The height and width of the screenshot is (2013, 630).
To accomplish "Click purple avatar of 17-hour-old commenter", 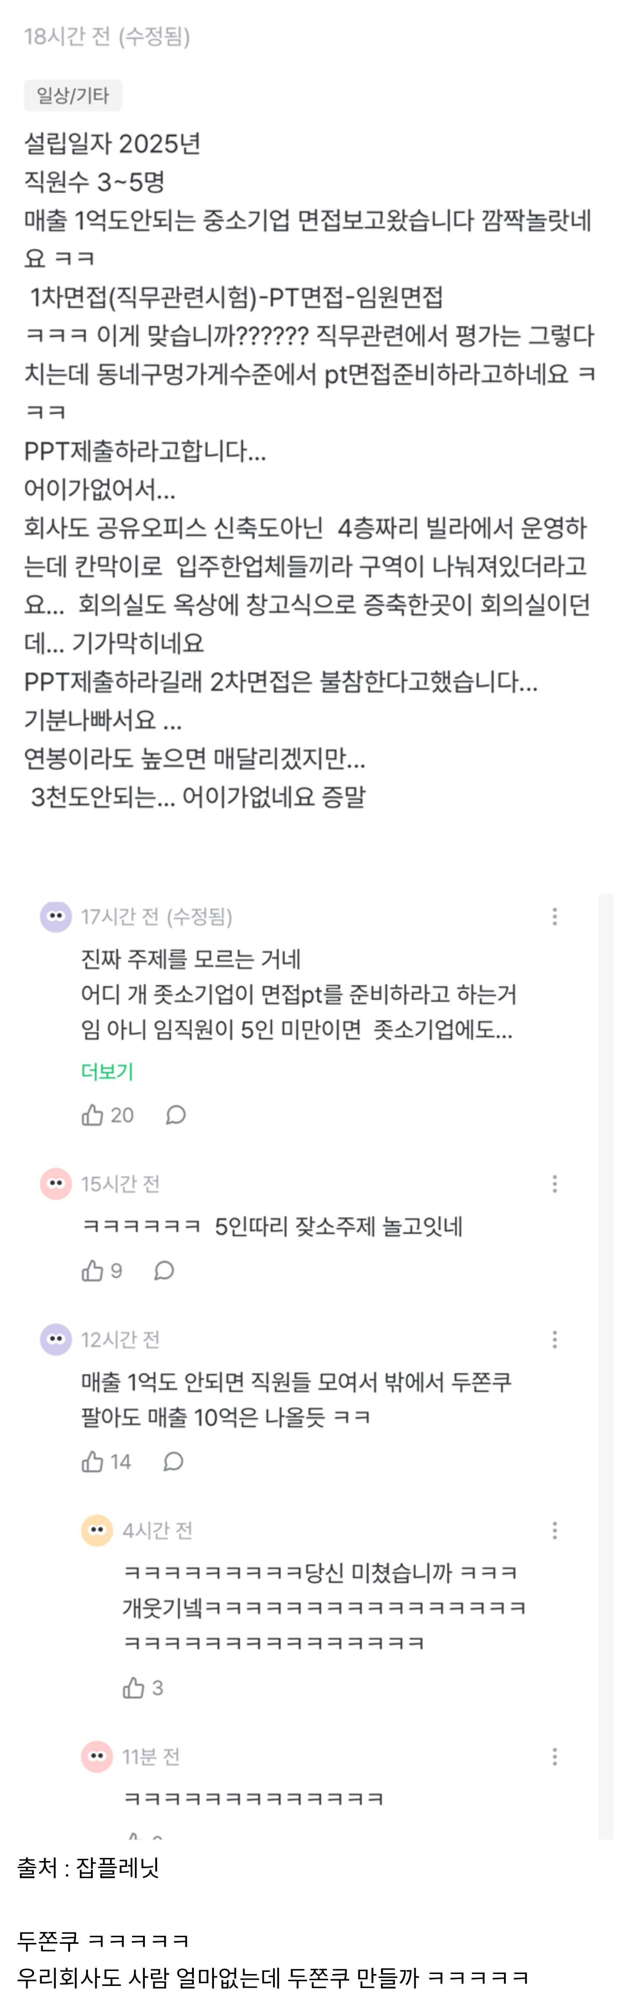I will [x=56, y=916].
